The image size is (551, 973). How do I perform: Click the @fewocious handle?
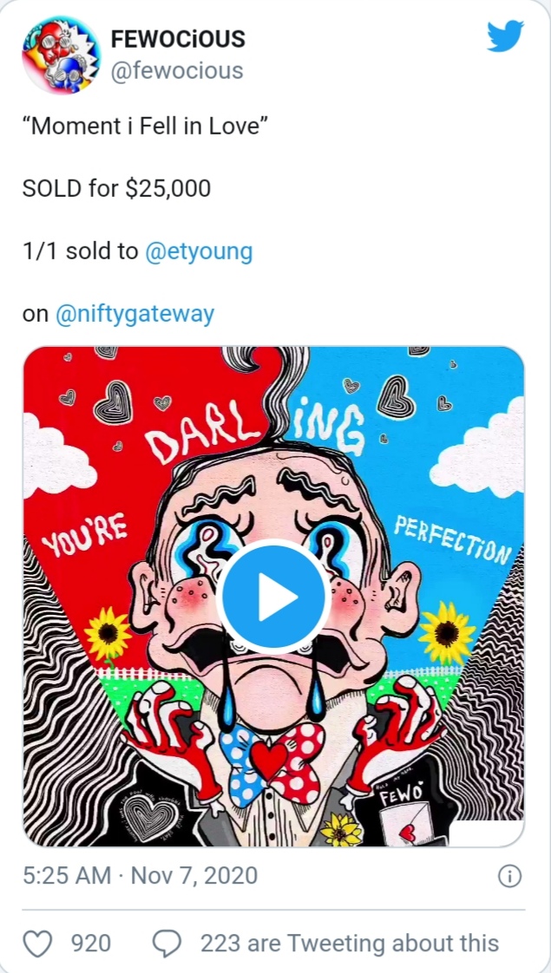click(176, 71)
